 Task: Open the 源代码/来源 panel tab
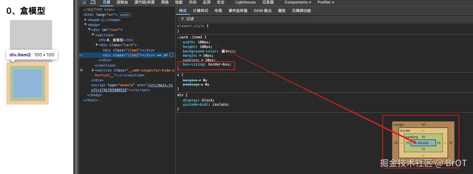[x=145, y=2]
